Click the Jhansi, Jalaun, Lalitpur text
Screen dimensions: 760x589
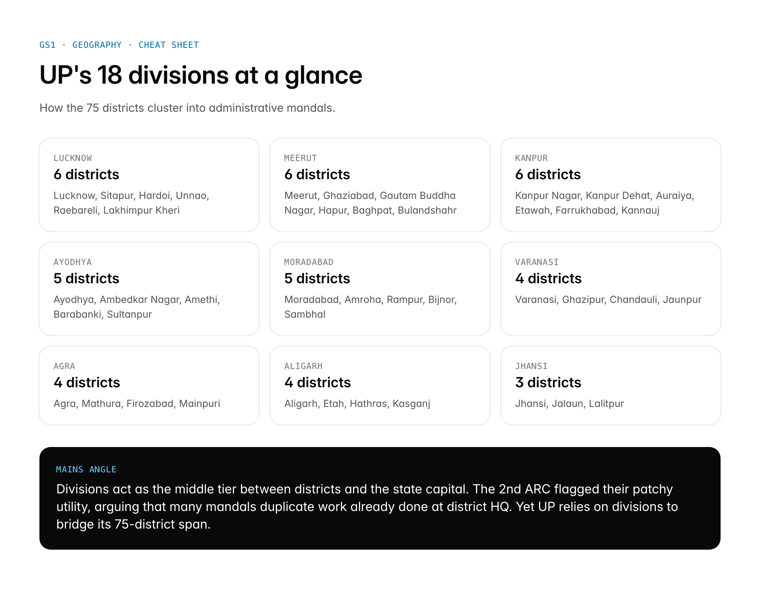(569, 403)
